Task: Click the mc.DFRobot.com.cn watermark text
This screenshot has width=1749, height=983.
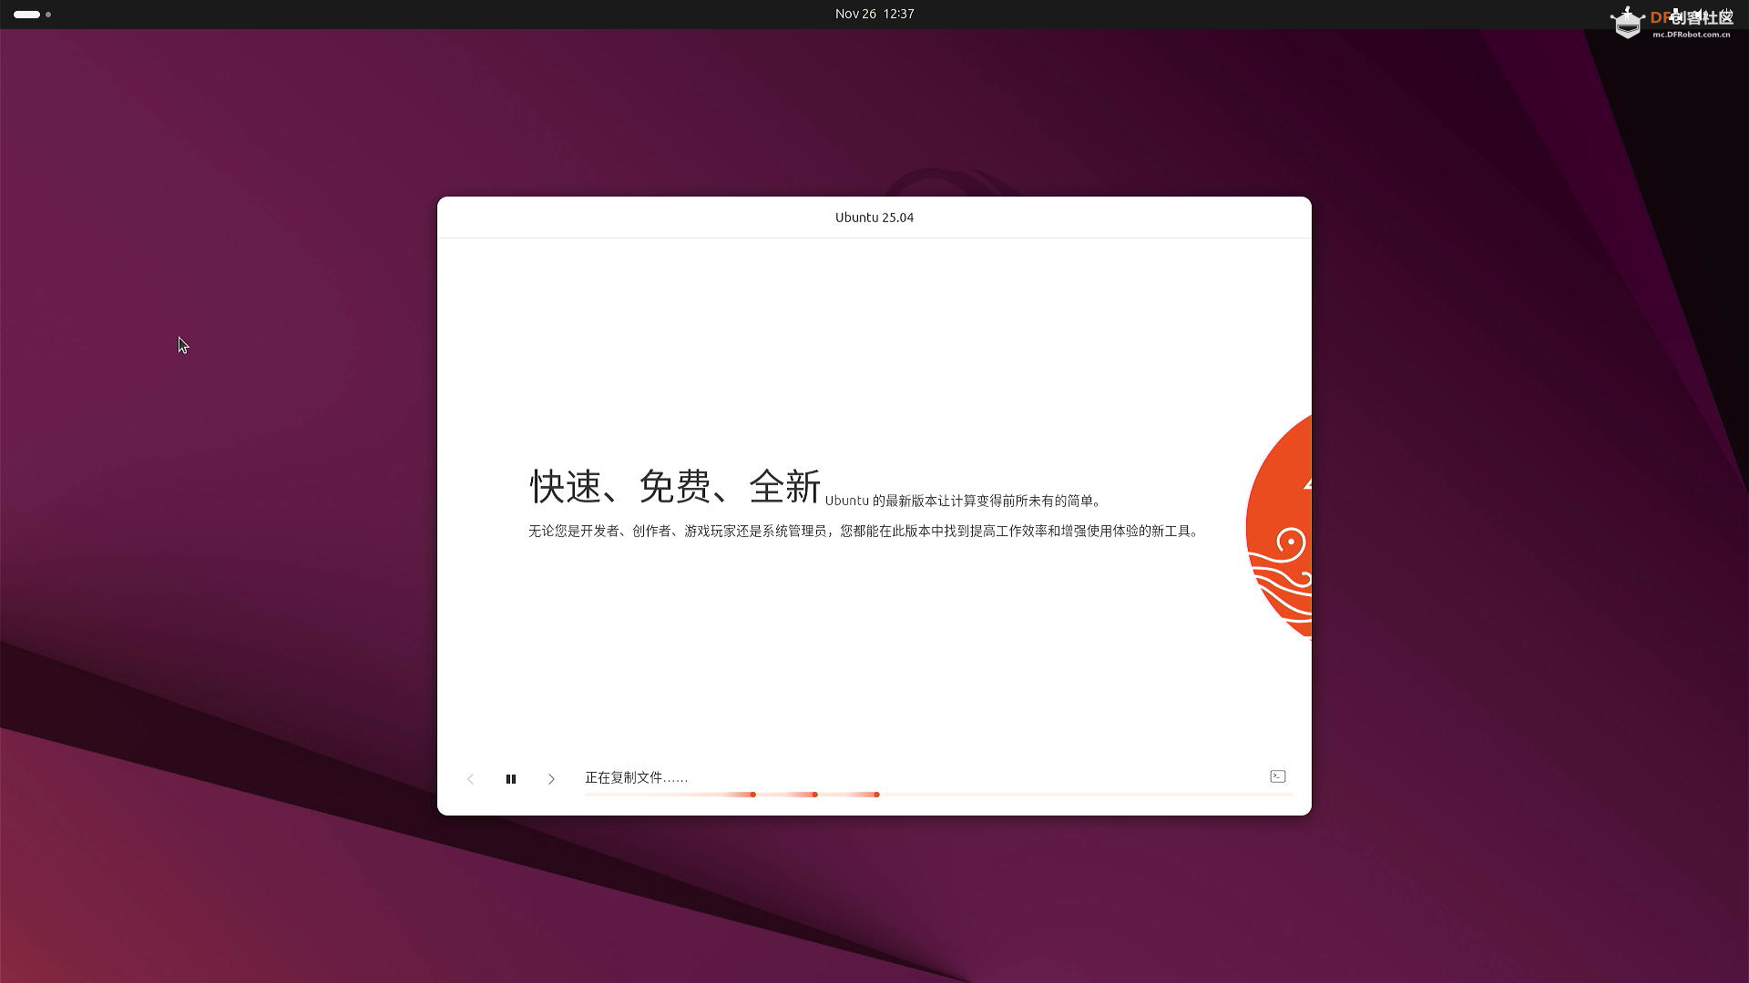Action: coord(1691,35)
